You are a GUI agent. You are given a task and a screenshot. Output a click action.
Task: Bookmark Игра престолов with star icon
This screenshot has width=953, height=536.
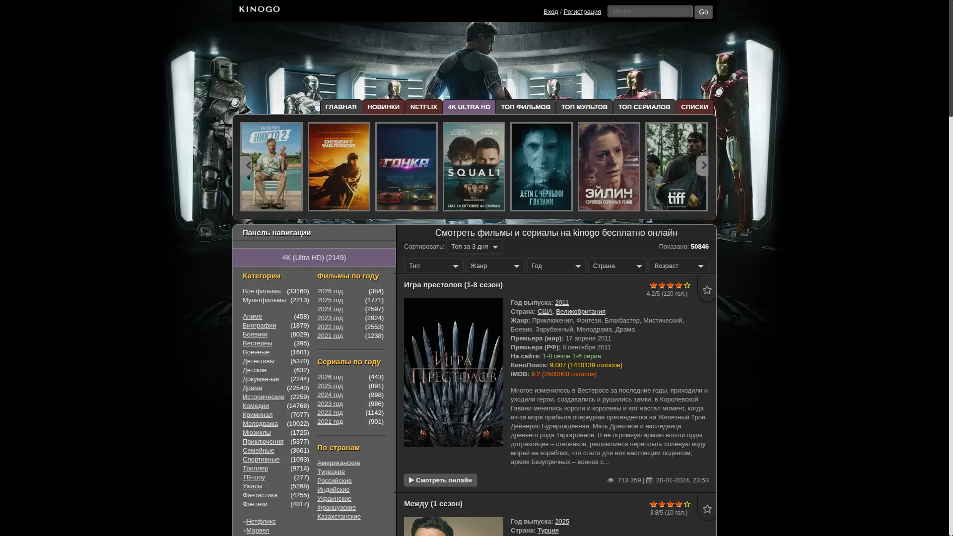[707, 290]
